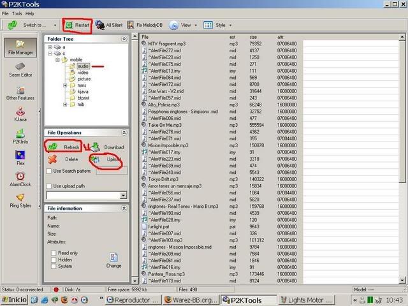Click the Change attributes icon
The image size is (408, 306).
click(x=113, y=260)
